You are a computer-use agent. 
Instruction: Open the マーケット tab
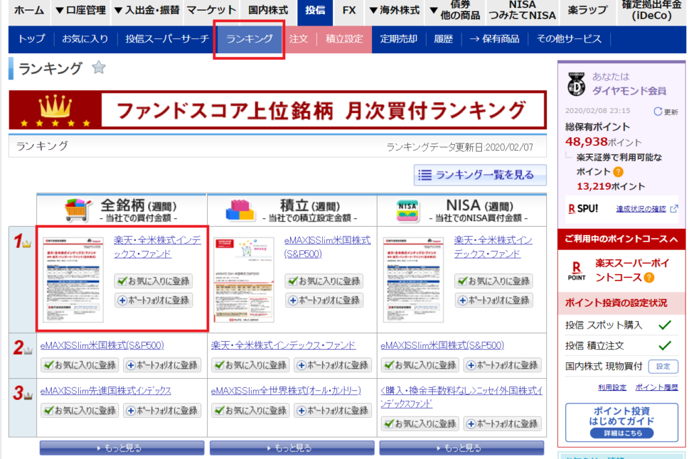pyautogui.click(x=211, y=10)
